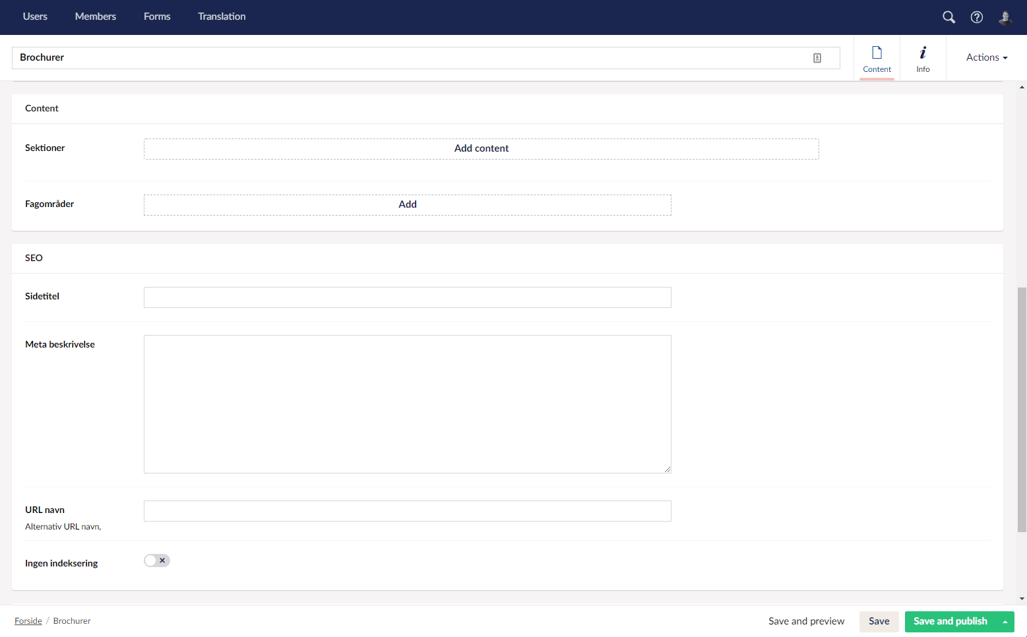Click the Brochurer breadcrumb text
The image size is (1027, 637).
(x=72, y=621)
